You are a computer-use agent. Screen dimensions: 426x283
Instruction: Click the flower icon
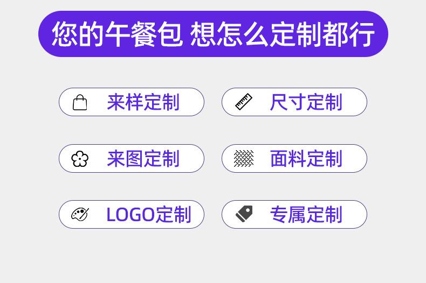click(x=80, y=159)
